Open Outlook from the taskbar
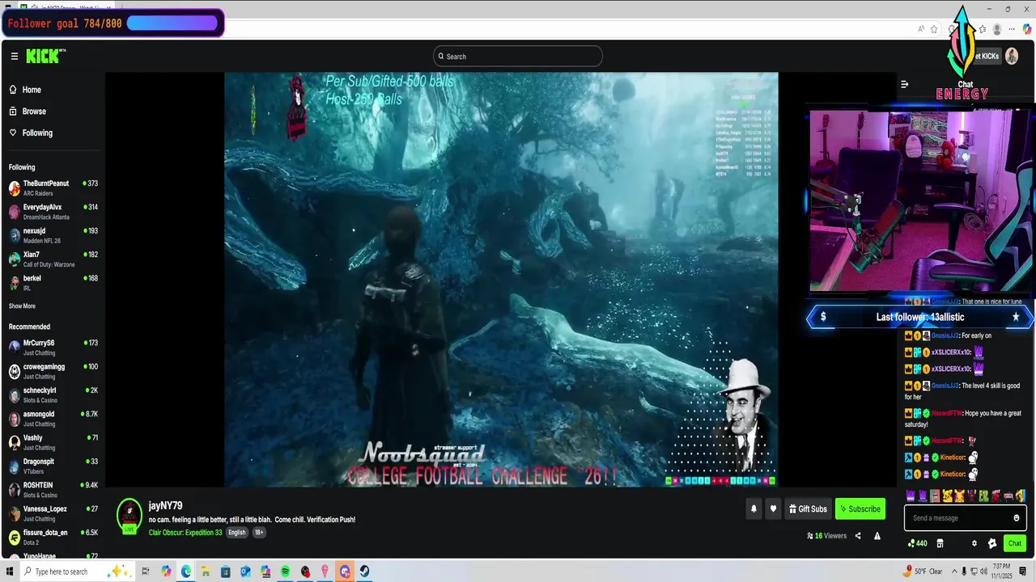This screenshot has height=582, width=1036. click(245, 571)
